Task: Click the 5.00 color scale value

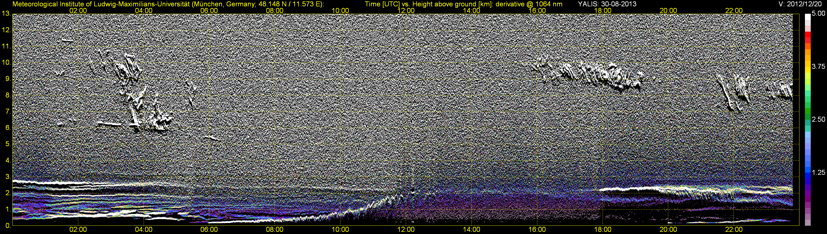Action: coord(818,13)
